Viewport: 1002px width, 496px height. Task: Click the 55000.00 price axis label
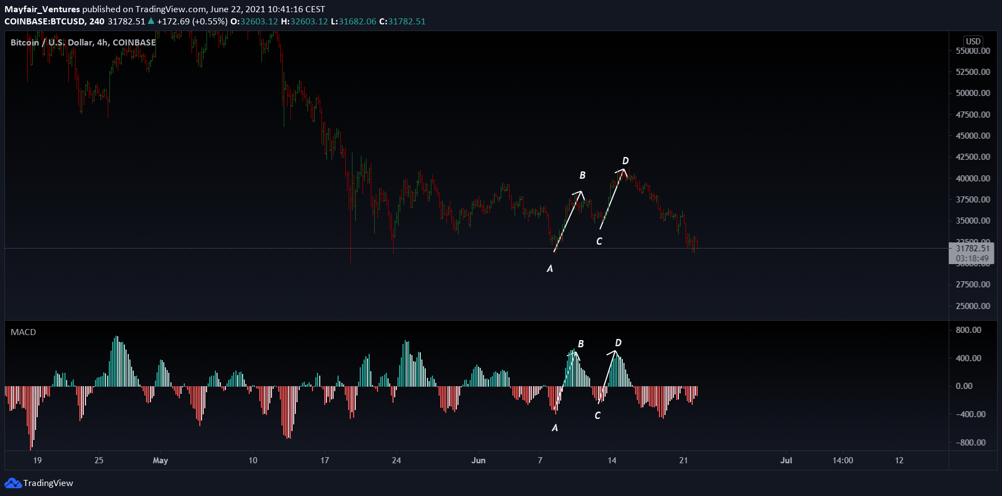[x=973, y=51]
